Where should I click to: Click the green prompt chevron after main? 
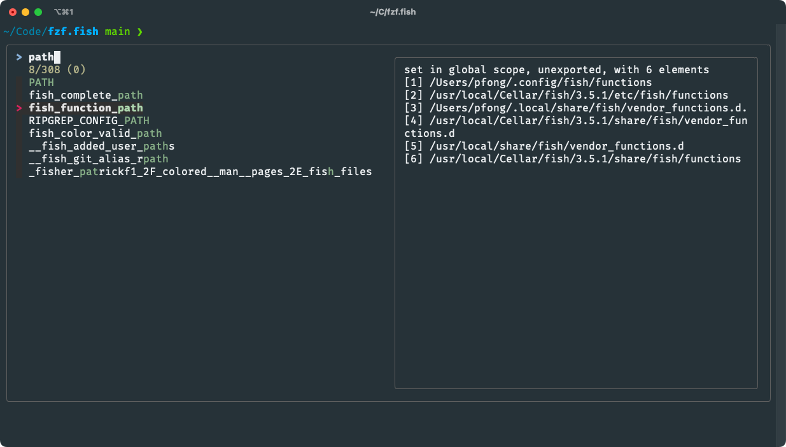tap(140, 31)
